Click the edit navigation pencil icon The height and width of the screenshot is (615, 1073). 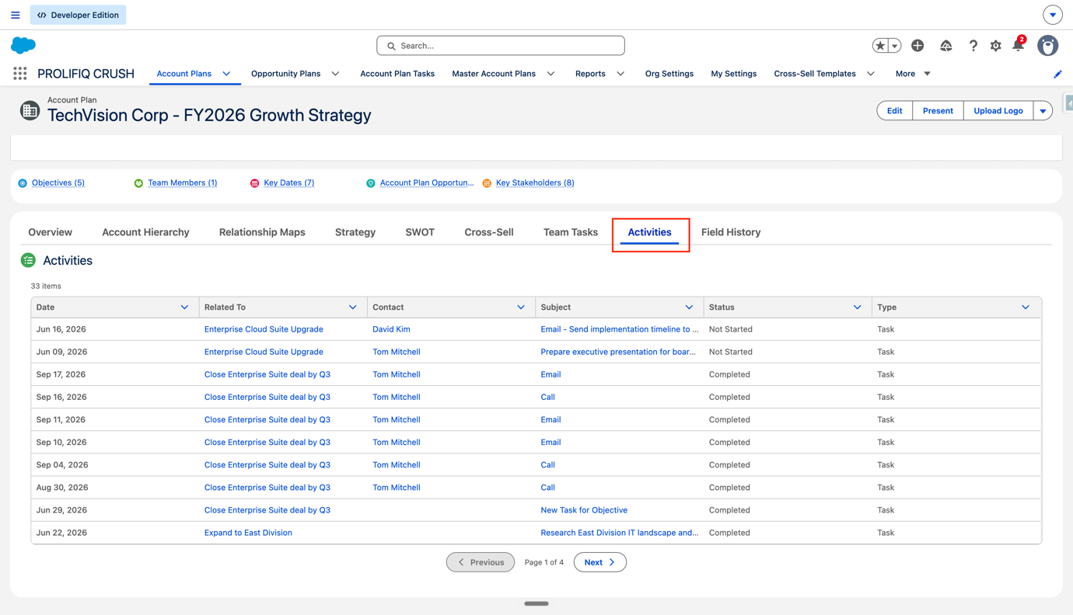[1057, 74]
